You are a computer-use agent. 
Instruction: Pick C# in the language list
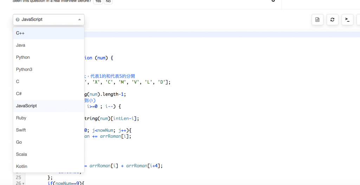49,94
